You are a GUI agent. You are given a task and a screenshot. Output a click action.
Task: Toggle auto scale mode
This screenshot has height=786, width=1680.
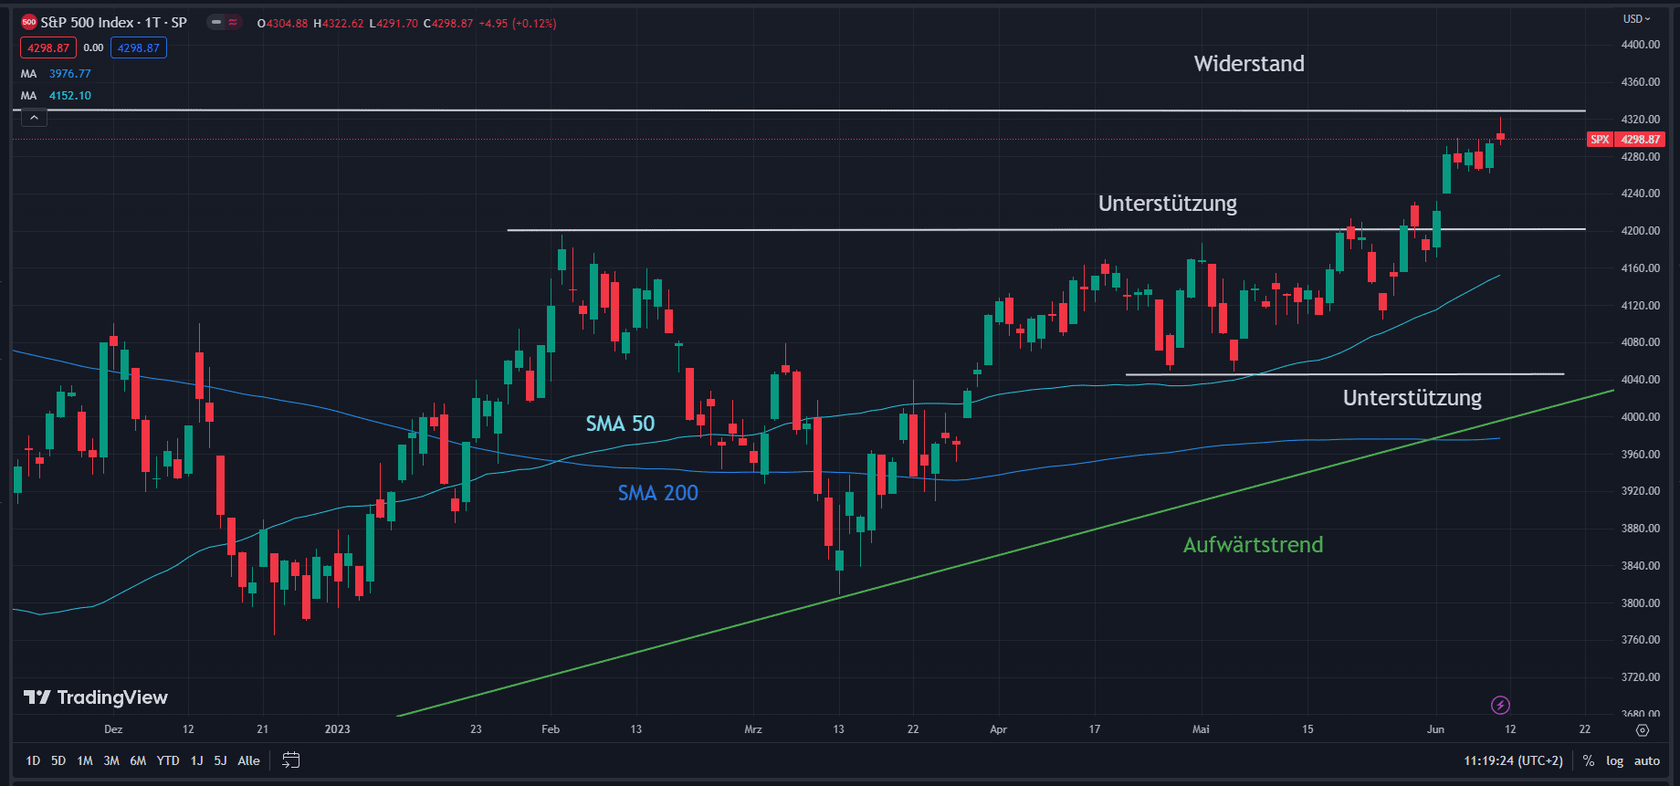coord(1647,760)
